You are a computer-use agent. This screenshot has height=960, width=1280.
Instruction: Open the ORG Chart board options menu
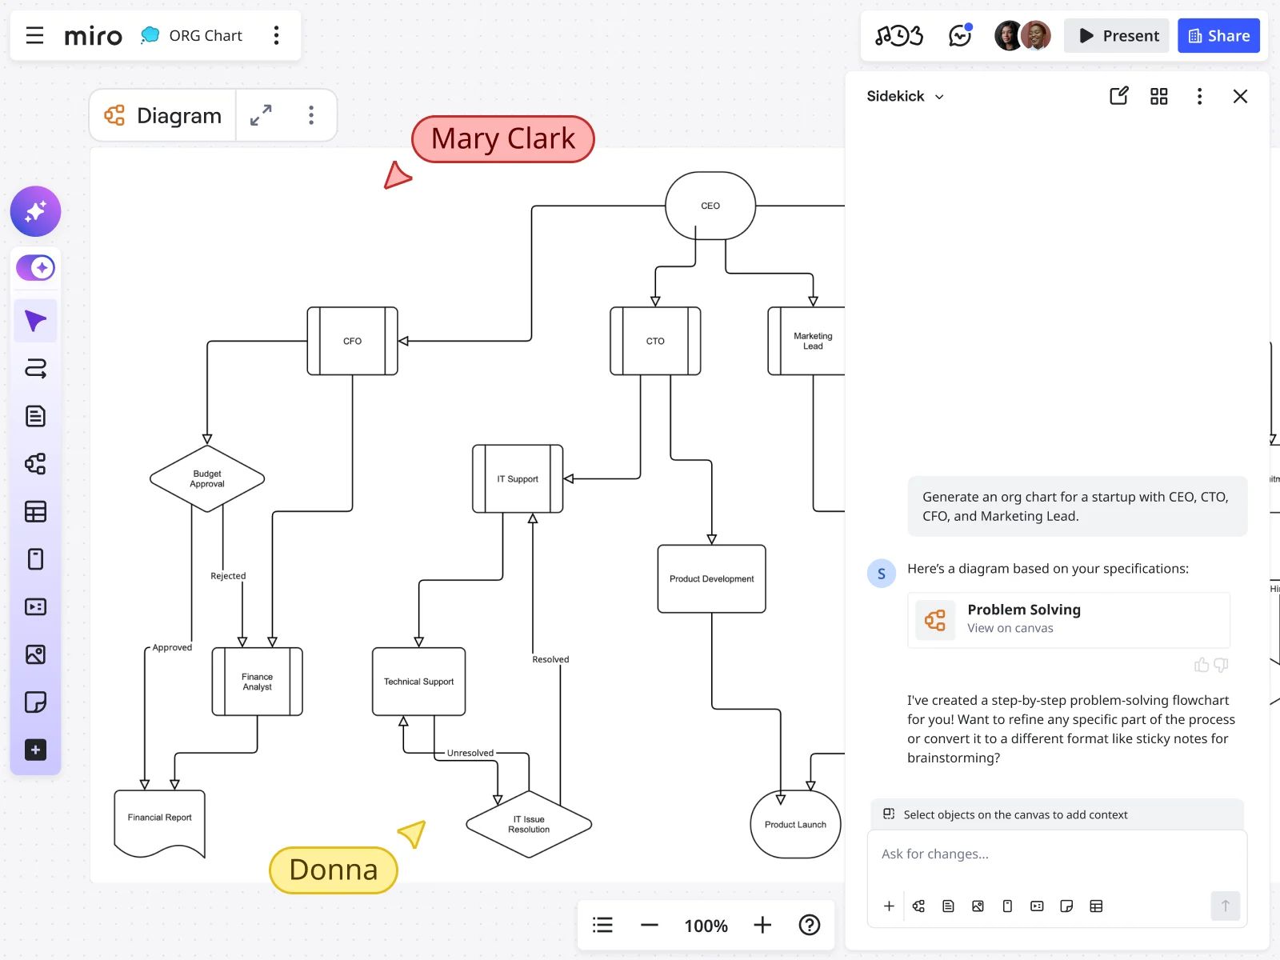pos(277,35)
